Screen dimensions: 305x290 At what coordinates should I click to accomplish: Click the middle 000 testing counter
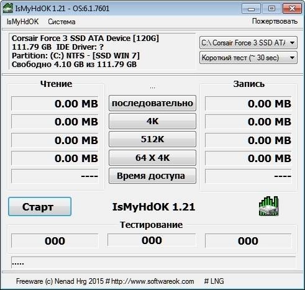click(x=152, y=240)
